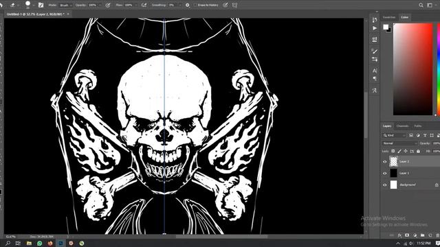440x247 pixels.
Task: Filter for type layers T icon
Action: (425, 135)
